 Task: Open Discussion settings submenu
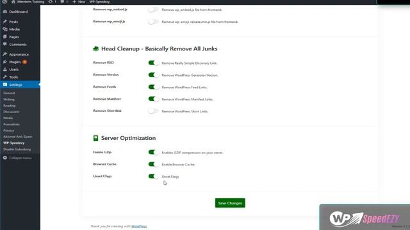12,112
